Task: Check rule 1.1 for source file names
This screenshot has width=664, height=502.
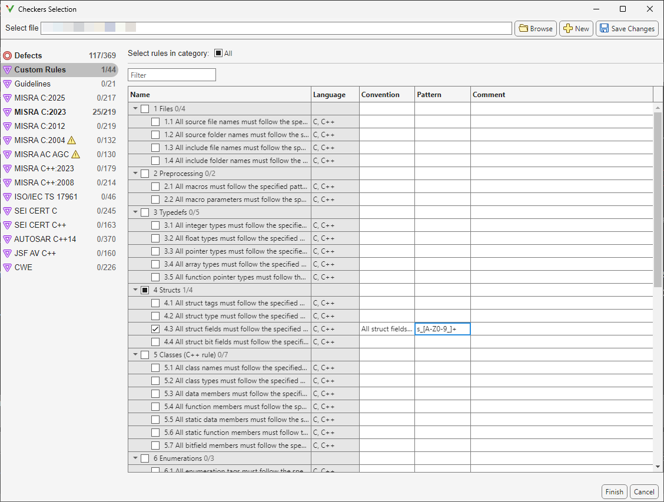Action: [155, 121]
